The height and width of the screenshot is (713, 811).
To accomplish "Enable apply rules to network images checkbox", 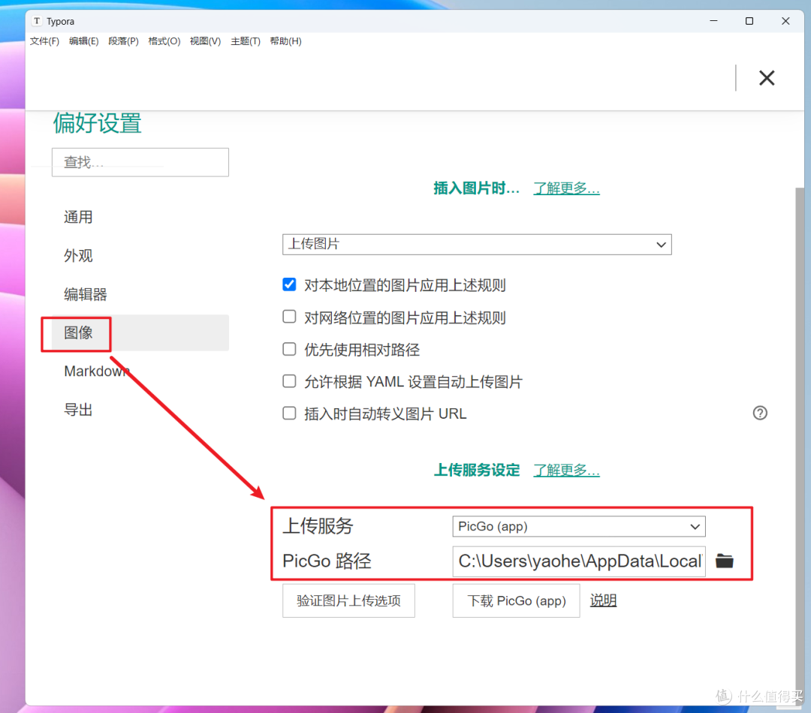I will pyautogui.click(x=289, y=317).
